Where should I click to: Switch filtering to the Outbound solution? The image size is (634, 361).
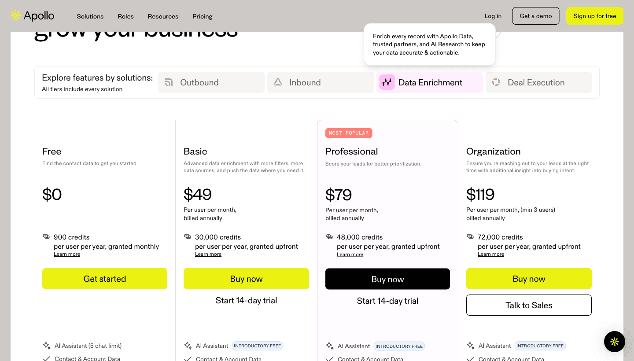tap(211, 82)
